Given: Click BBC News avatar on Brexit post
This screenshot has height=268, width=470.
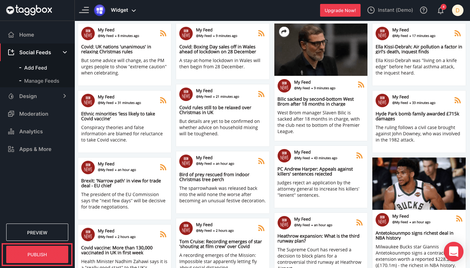Looking at the screenshot, I should (x=88, y=167).
